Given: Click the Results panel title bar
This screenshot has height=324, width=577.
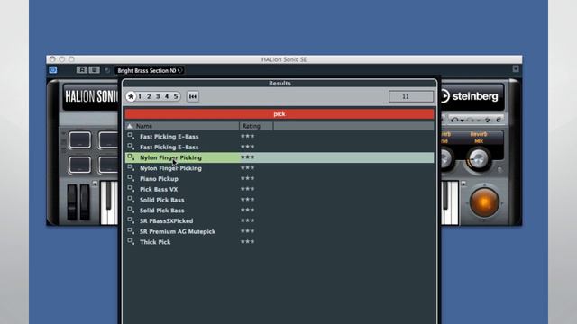Looking at the screenshot, I should pyautogui.click(x=279, y=84).
